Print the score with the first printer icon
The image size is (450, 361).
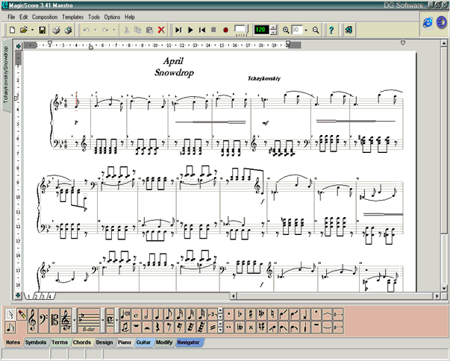pyautogui.click(x=56, y=30)
